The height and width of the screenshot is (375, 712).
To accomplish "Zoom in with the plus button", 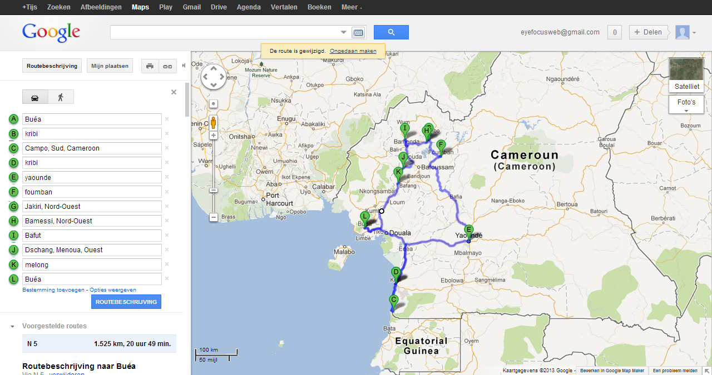I will 213,135.
